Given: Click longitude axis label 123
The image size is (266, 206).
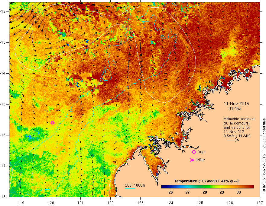Looking at the screenshot, I should point(140,203).
